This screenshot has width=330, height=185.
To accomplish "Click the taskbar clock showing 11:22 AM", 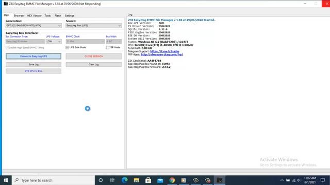I will [x=310, y=180].
